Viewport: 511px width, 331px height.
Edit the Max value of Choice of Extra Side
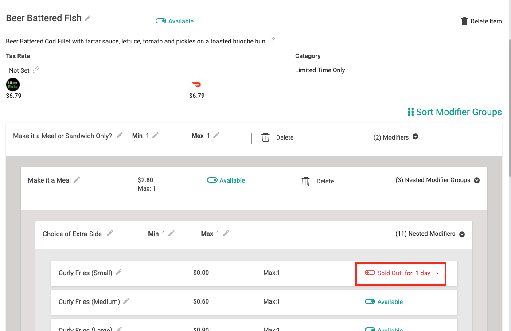[226, 233]
